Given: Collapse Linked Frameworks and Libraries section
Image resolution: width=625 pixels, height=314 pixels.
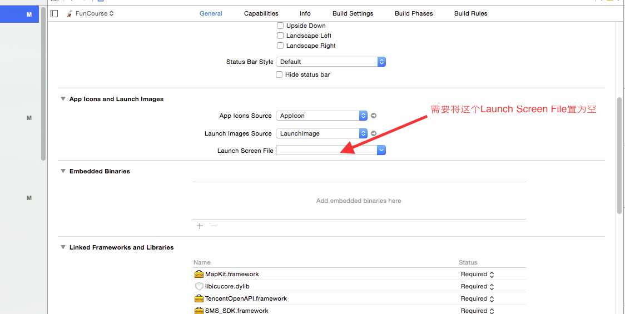Looking at the screenshot, I should pyautogui.click(x=63, y=247).
